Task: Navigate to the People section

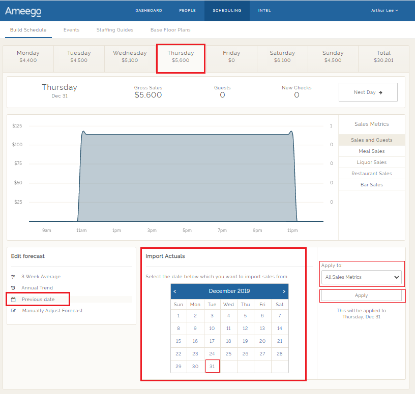Action: tap(187, 10)
